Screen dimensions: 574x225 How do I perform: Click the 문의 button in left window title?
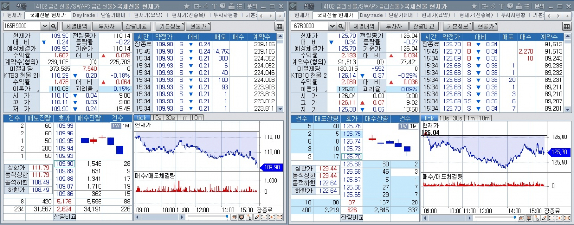pyautogui.click(x=252, y=6)
